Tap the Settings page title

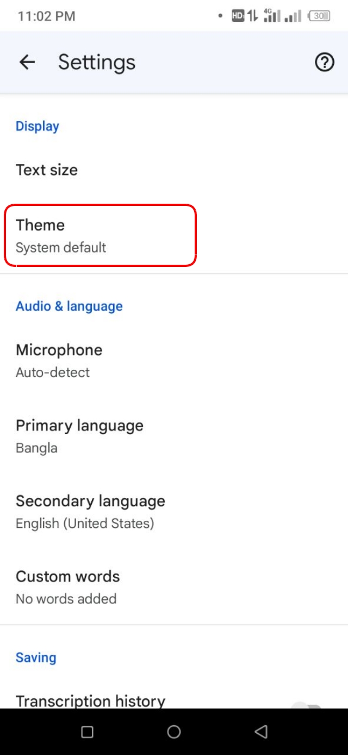[x=97, y=63]
